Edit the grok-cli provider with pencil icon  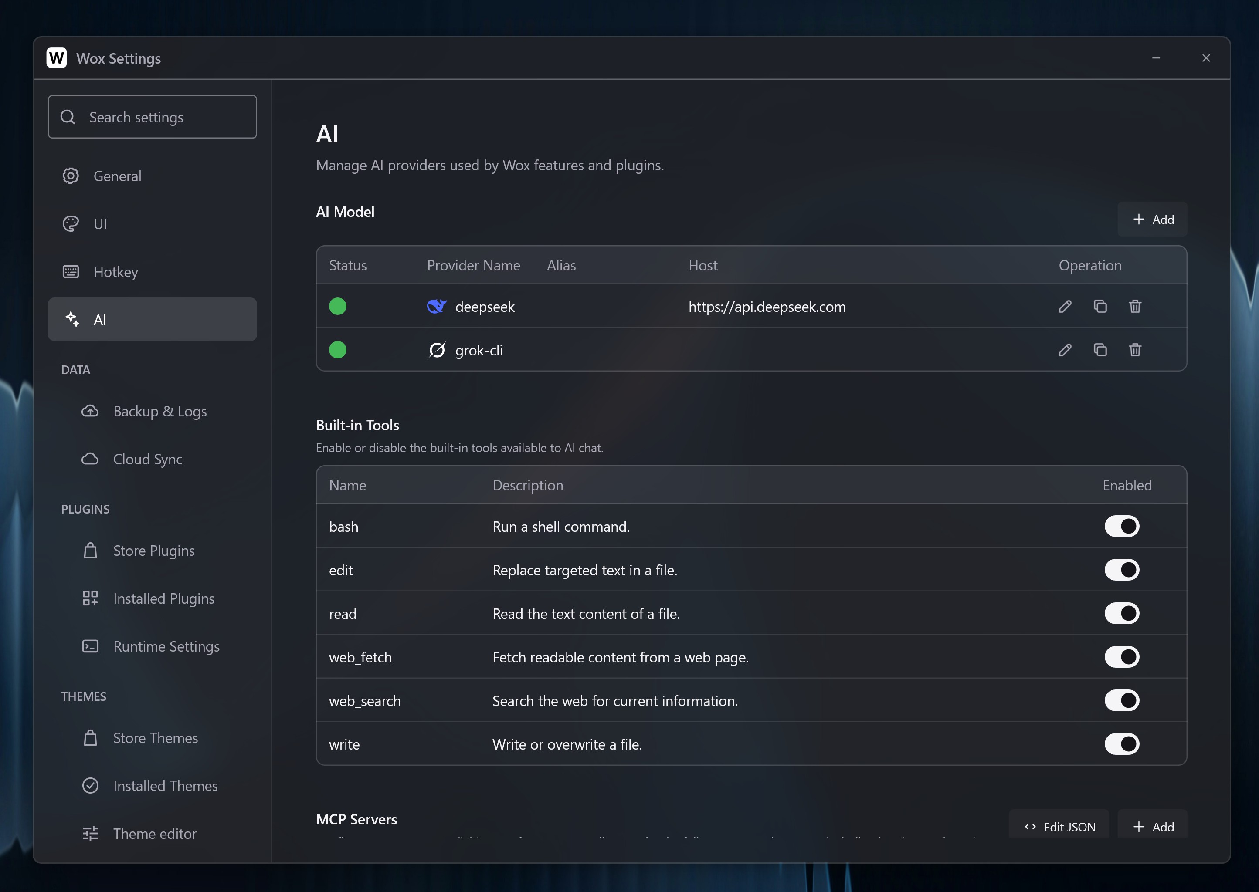pos(1065,350)
